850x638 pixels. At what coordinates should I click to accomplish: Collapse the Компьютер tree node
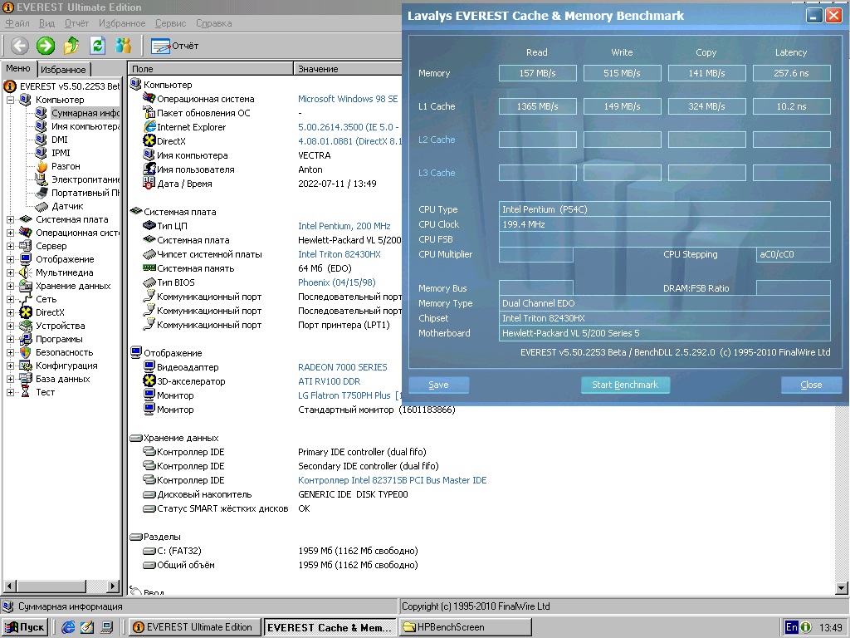coord(11,100)
